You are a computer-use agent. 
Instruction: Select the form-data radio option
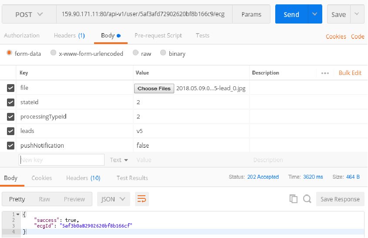tap(9, 53)
